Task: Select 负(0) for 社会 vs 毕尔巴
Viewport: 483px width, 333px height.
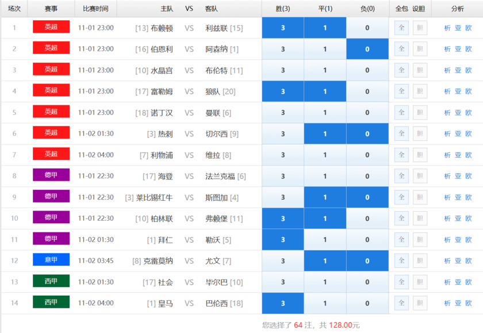Action: point(367,282)
